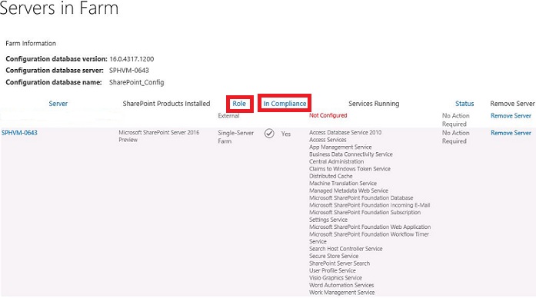
Task: Select the Secure Store Service entry
Action: (334, 256)
